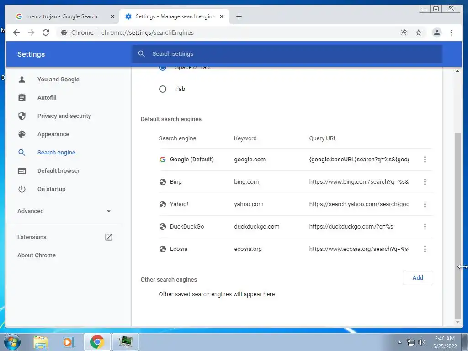Open more actions for Yahoo!
The image size is (468, 351).
pos(425,204)
